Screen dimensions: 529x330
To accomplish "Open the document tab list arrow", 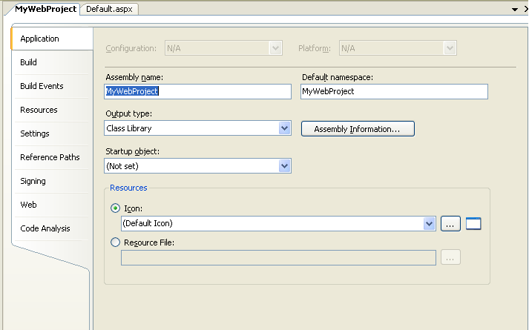I will click(514, 9).
